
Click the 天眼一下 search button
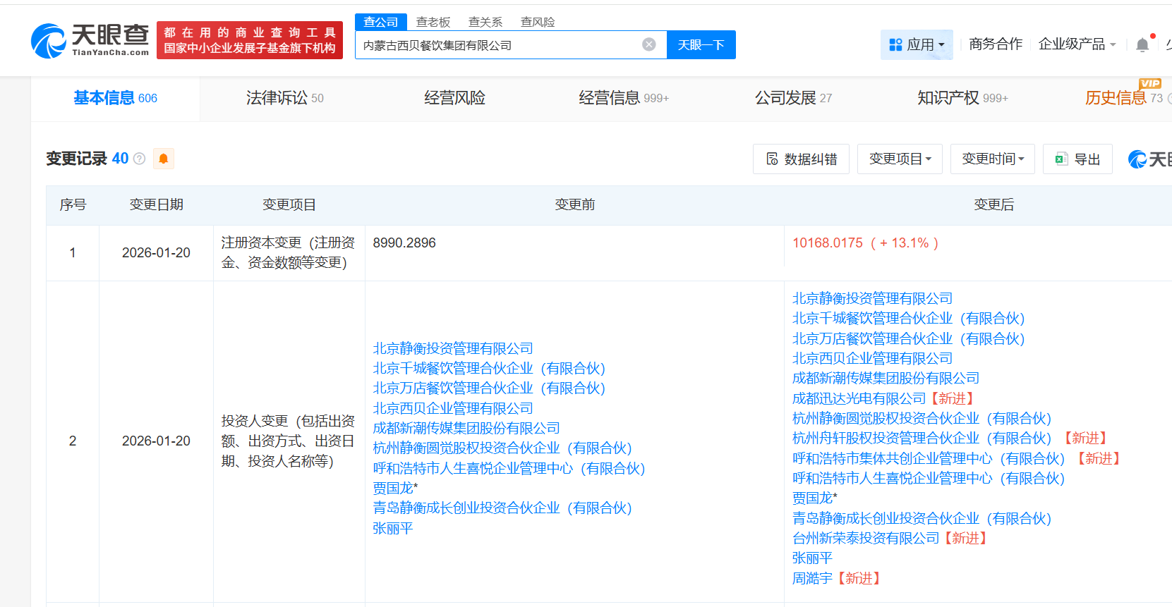(x=701, y=45)
